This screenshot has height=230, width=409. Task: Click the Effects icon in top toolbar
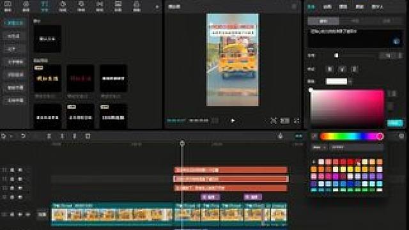[x=81, y=6]
